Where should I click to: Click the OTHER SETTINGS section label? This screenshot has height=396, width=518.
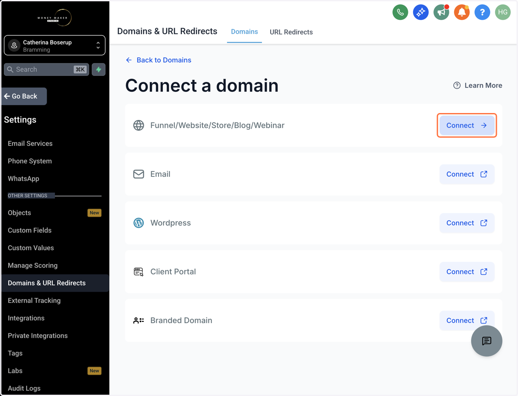tap(28, 195)
